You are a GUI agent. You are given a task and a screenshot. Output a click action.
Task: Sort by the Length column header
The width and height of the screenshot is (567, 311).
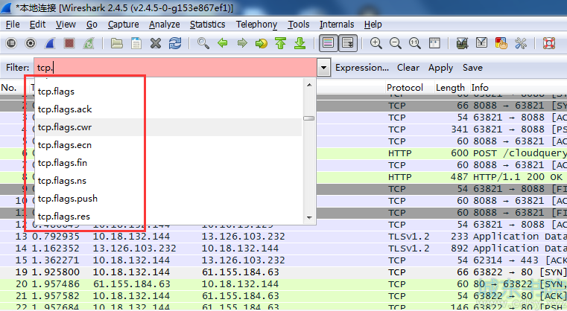tap(450, 87)
